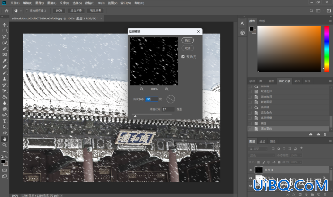Viewport: 333px width, 197px height.
Task: Open the layer fill dropdown arrow
Action: click(x=300, y=162)
